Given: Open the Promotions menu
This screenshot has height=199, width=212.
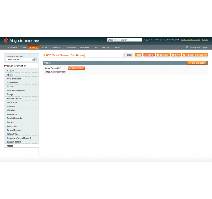Looking at the screenshot, I should 71,47.
